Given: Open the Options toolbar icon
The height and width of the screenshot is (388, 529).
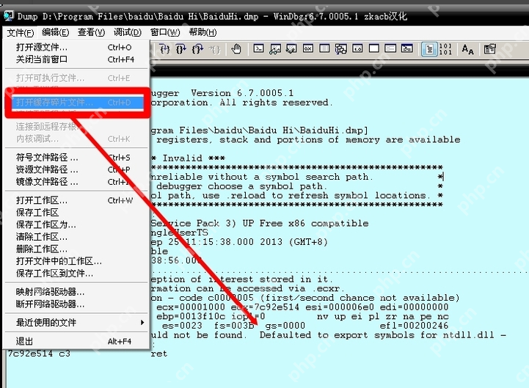Looking at the screenshot, I should tap(490, 49).
